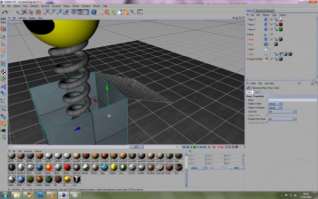Image resolution: width=318 pixels, height=199 pixels.
Task: Click the NURBS objects icon
Action: pos(107,12)
